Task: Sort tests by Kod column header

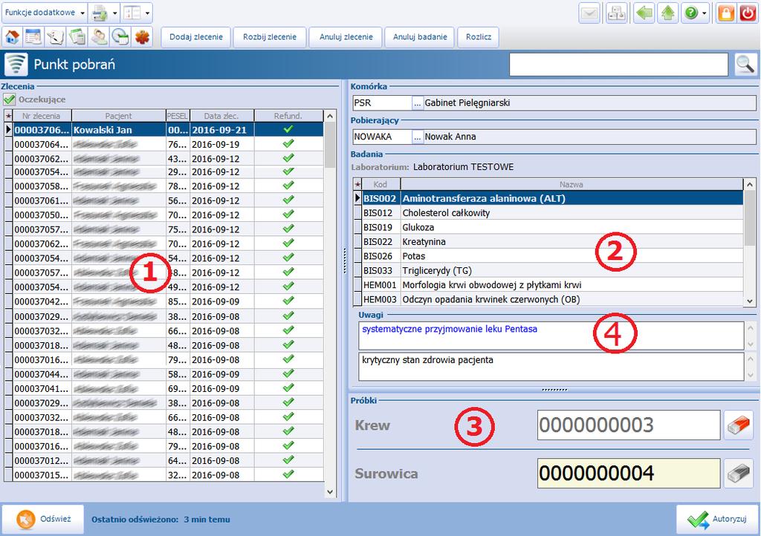Action: click(381, 185)
